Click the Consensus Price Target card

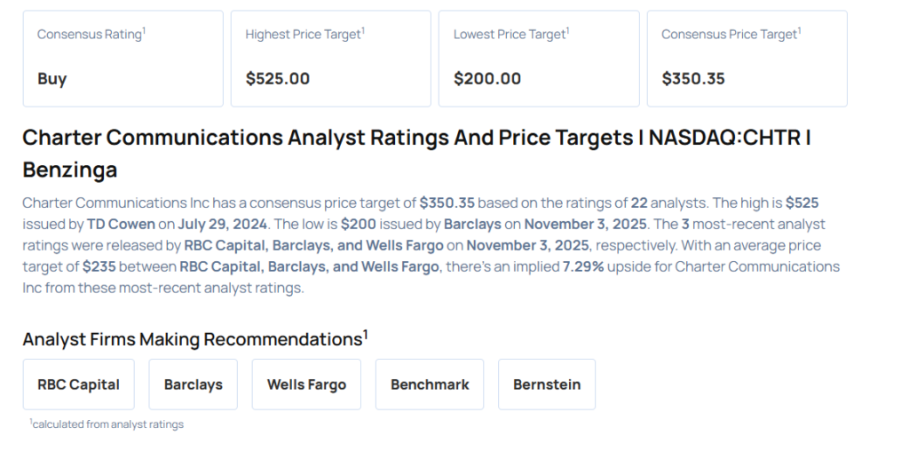tap(747, 59)
